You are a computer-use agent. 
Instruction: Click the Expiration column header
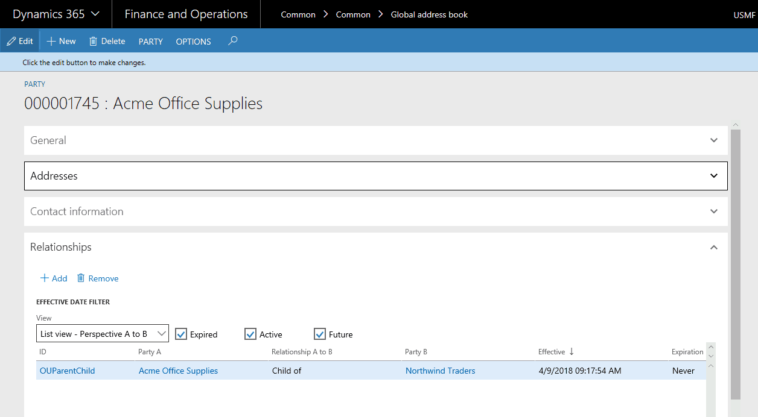point(687,352)
